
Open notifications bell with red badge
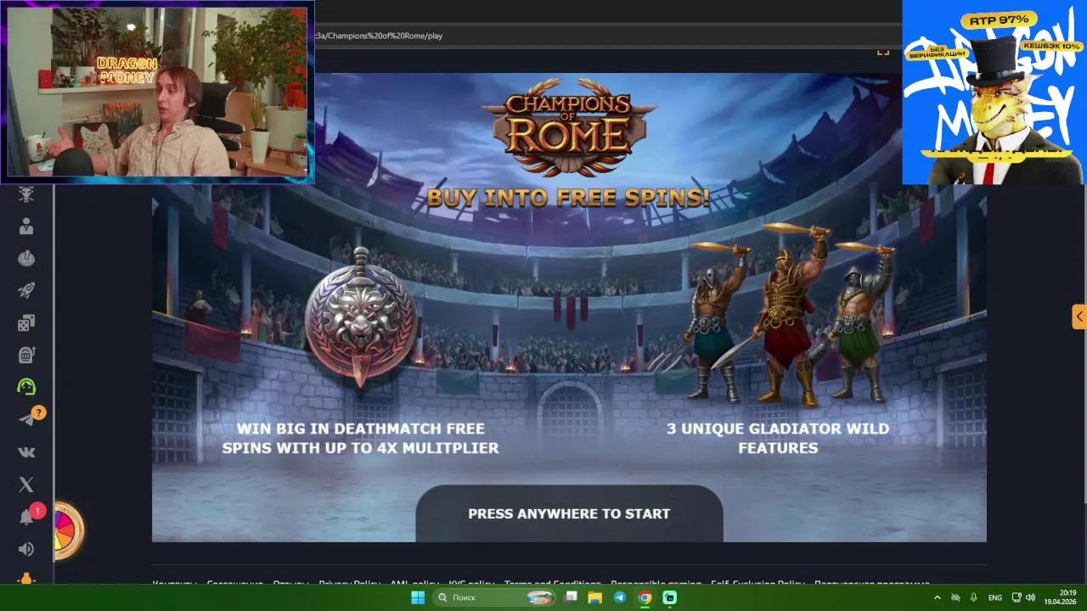(28, 516)
